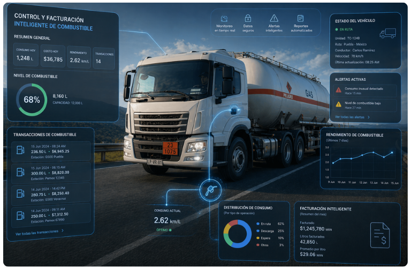Click the consumption distribution donut chart
The height and width of the screenshot is (270, 411).
(x=237, y=234)
